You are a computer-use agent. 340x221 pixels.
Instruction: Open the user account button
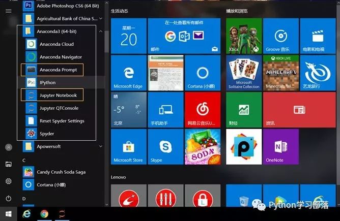(9, 147)
